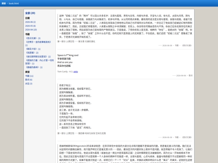Click the date 2026-06-06 under the lyrics excerpt
The image size is (218, 163).
click(x=181, y=76)
